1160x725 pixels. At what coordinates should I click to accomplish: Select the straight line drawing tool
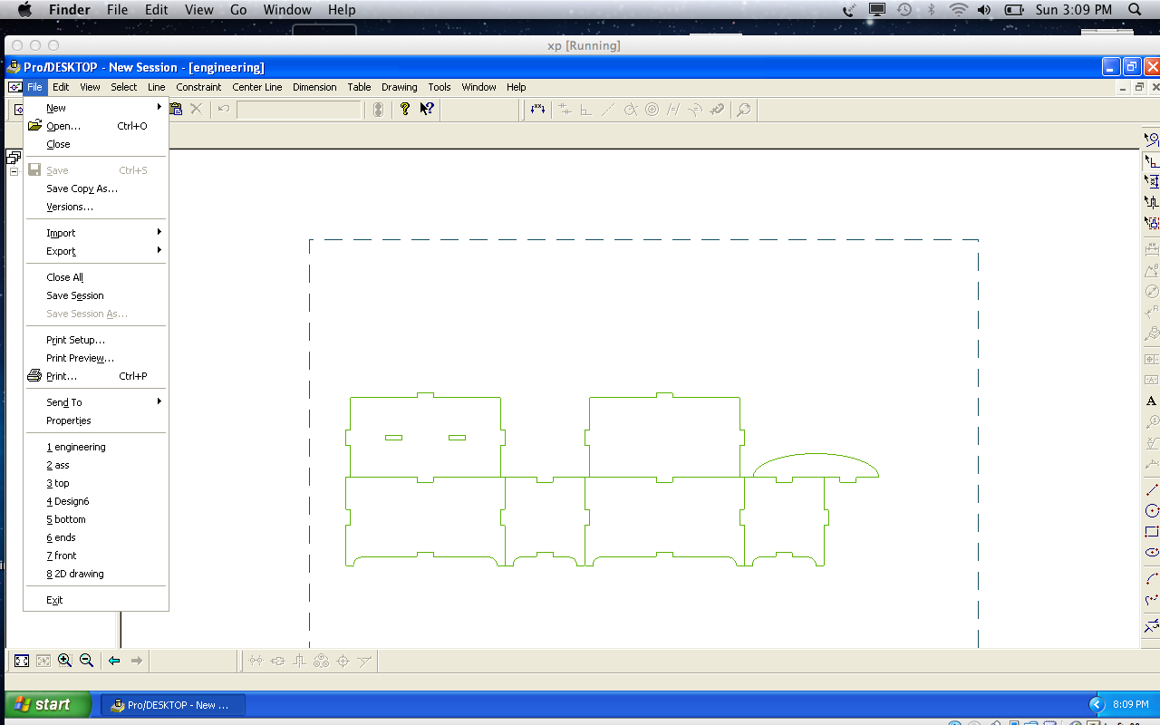[1151, 490]
